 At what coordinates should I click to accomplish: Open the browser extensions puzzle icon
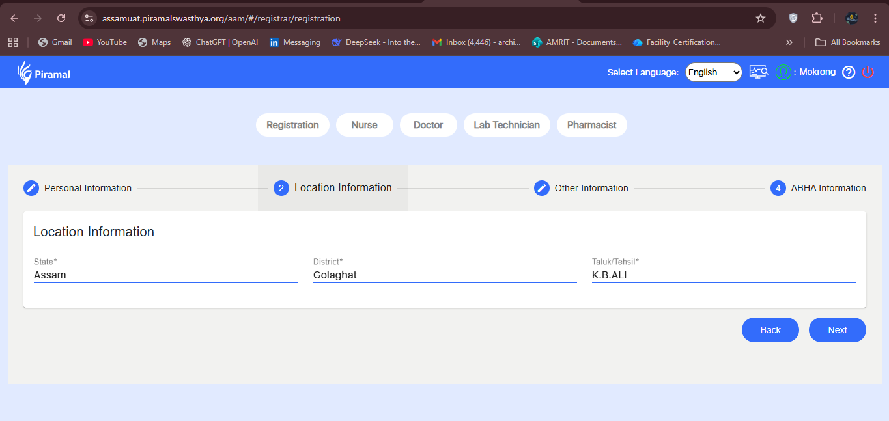(817, 18)
